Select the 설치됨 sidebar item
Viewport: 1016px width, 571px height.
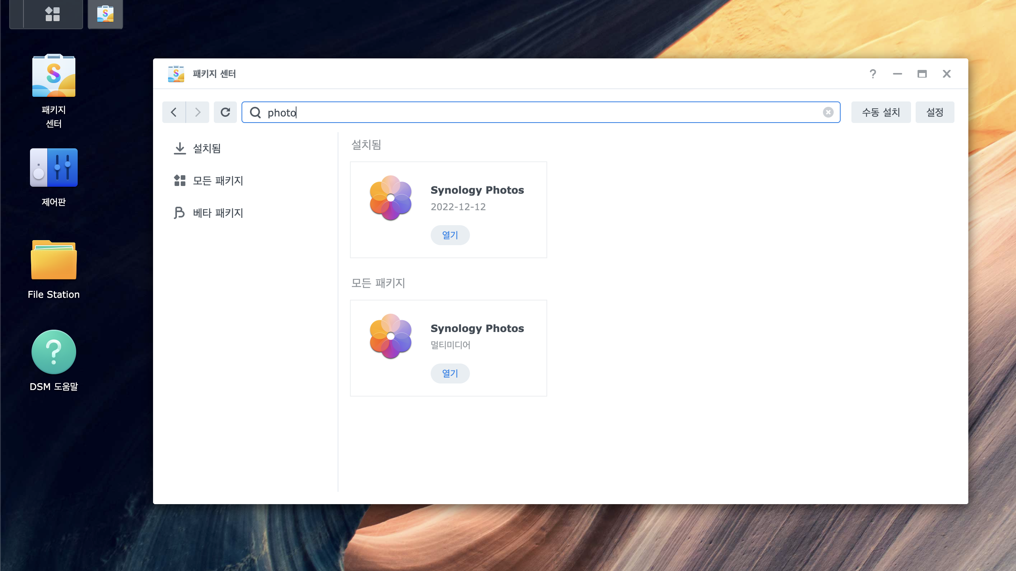(206, 149)
